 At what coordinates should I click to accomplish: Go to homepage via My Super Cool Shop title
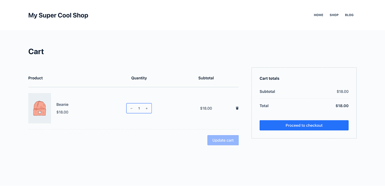(x=58, y=15)
